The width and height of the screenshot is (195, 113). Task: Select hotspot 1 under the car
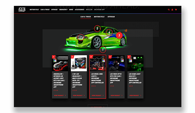pos(103,50)
